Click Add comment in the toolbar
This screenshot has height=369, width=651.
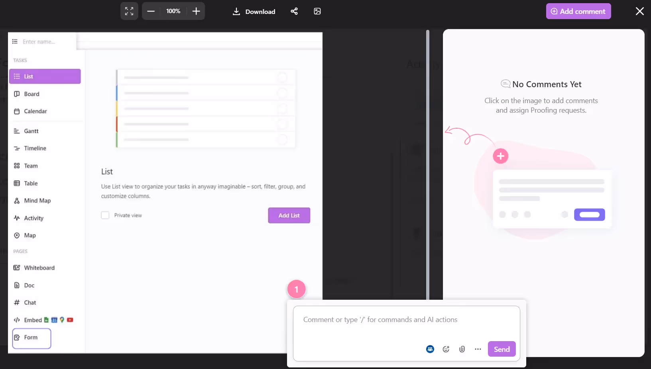click(x=578, y=11)
